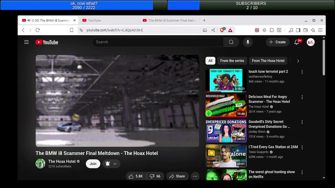This screenshot has height=188, width=335.
Task: Open the three-dot more actions below video
Action: pyautogui.click(x=195, y=176)
